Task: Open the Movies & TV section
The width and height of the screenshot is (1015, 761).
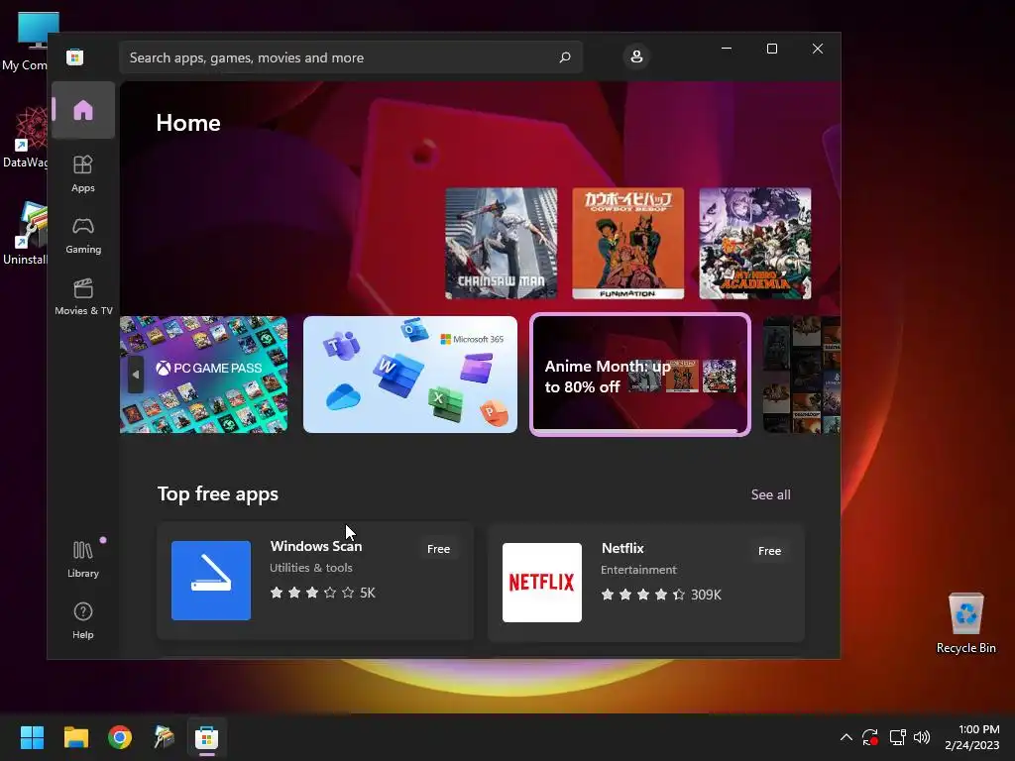Action: coord(83,296)
